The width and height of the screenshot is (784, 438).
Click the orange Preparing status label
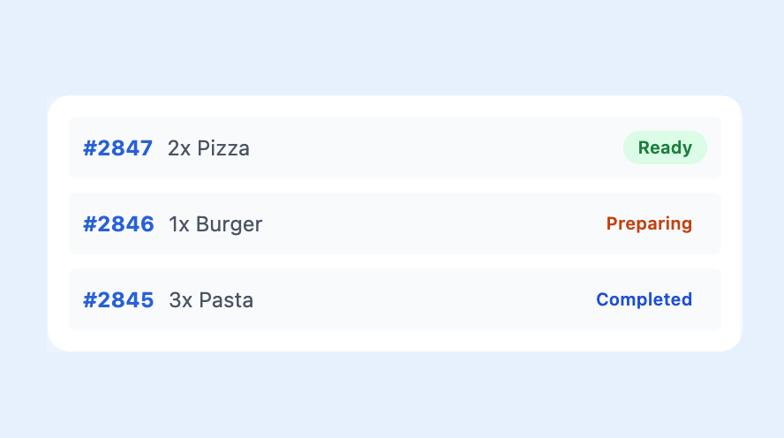pos(649,223)
